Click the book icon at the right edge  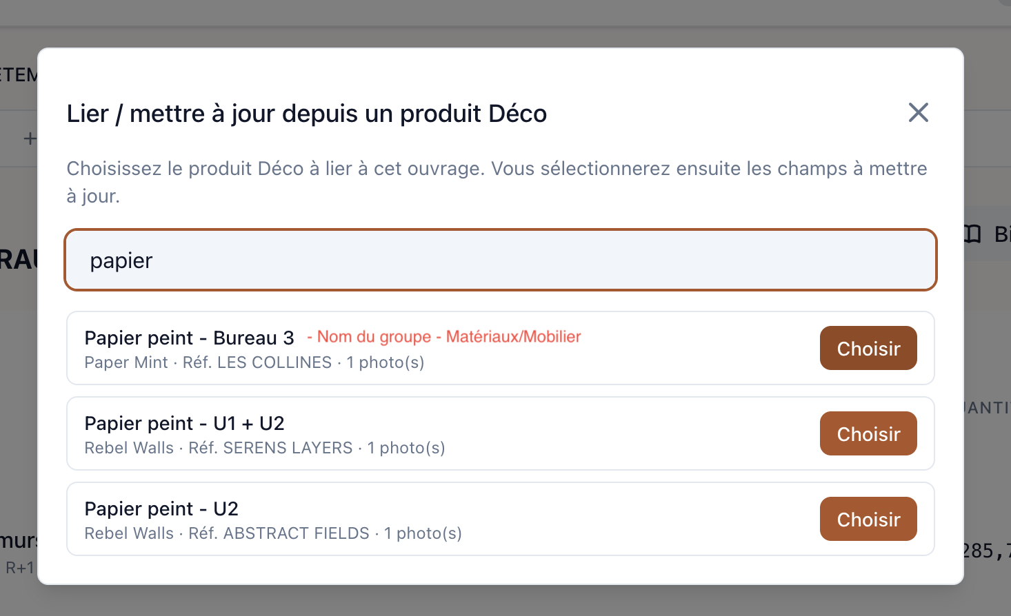[972, 234]
